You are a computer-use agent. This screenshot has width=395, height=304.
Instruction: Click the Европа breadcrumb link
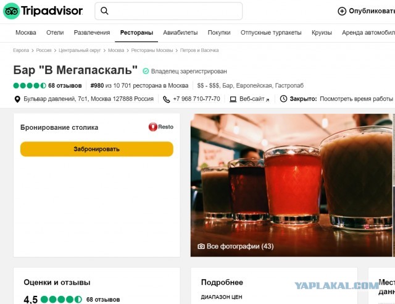pos(21,50)
